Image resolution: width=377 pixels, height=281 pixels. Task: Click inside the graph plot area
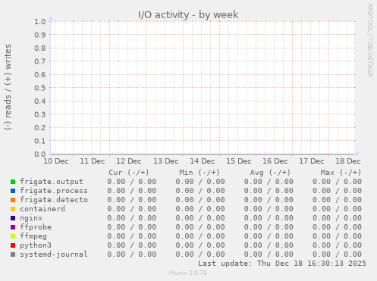click(203, 88)
